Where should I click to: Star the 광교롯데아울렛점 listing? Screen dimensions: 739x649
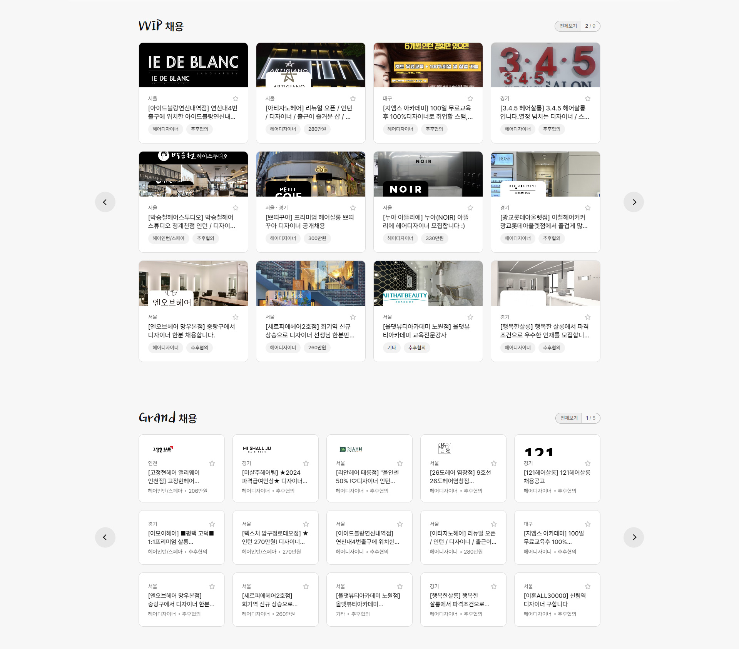[x=588, y=208]
